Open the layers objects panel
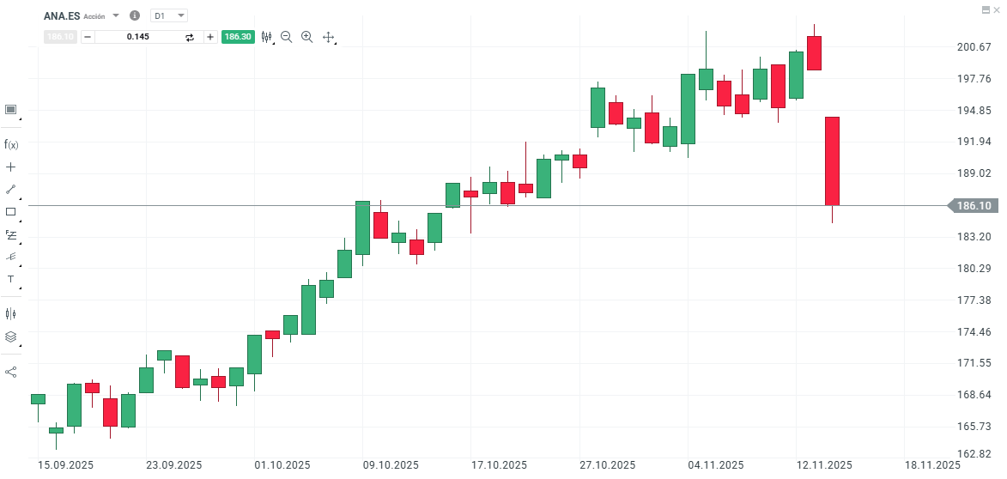The height and width of the screenshot is (479, 1007). click(x=11, y=337)
